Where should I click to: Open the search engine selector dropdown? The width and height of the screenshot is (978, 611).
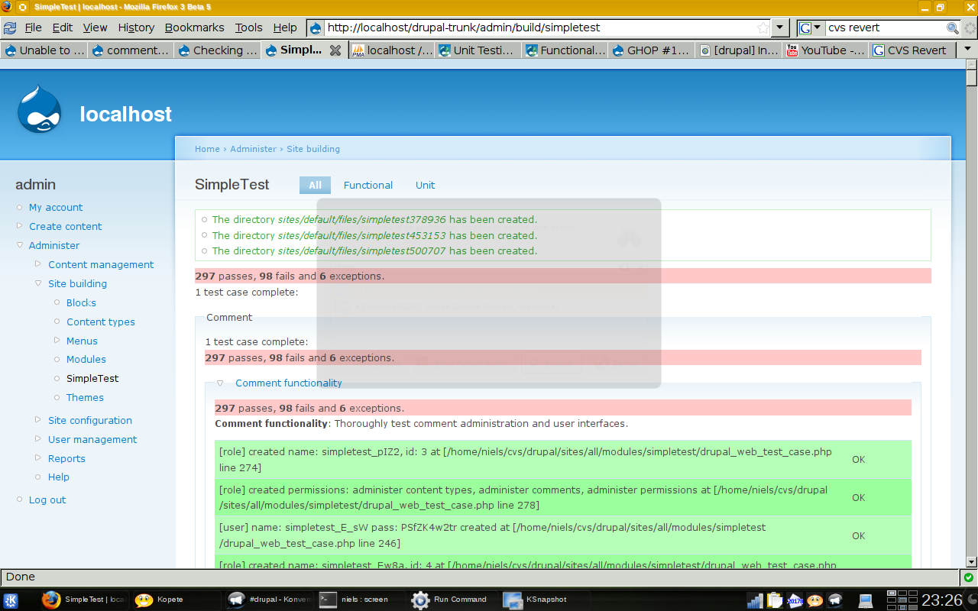(x=817, y=27)
